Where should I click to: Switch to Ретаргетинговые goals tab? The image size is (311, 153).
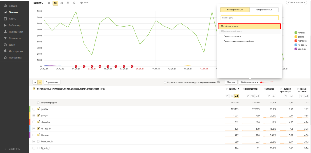pyautogui.click(x=264, y=10)
